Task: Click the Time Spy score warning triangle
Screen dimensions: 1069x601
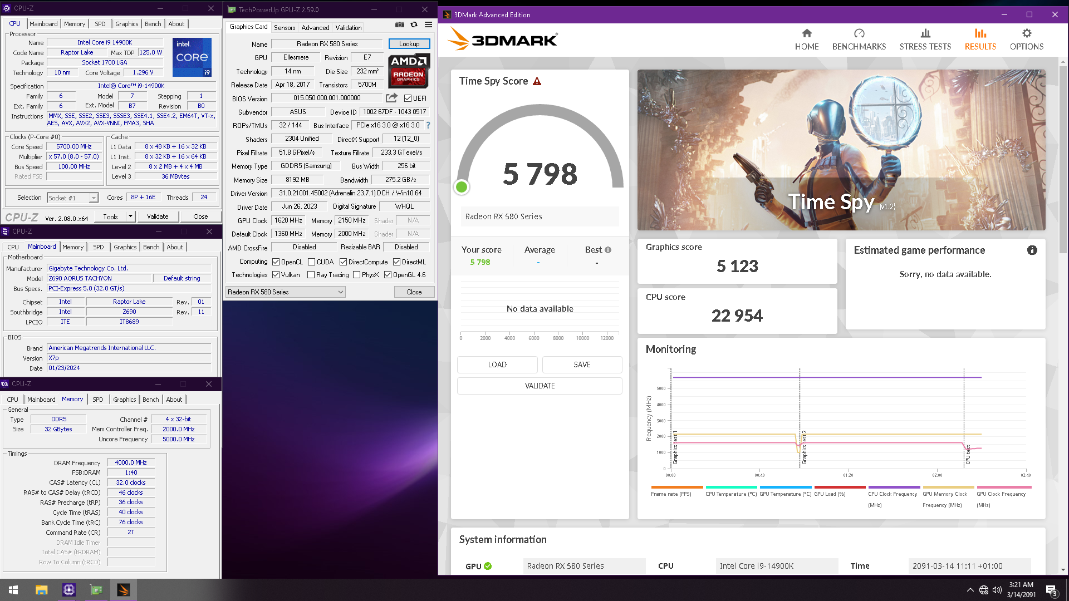Action: coord(537,81)
